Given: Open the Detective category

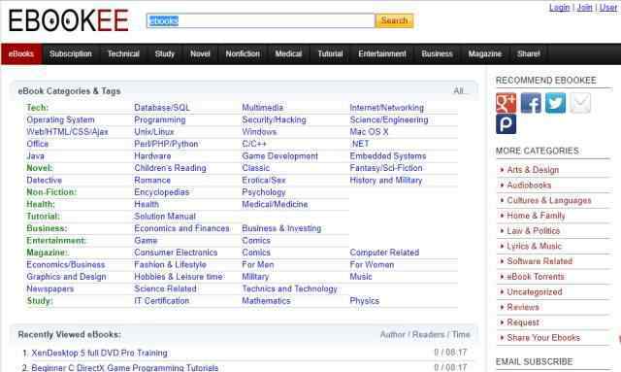Looking at the screenshot, I should tap(45, 181).
